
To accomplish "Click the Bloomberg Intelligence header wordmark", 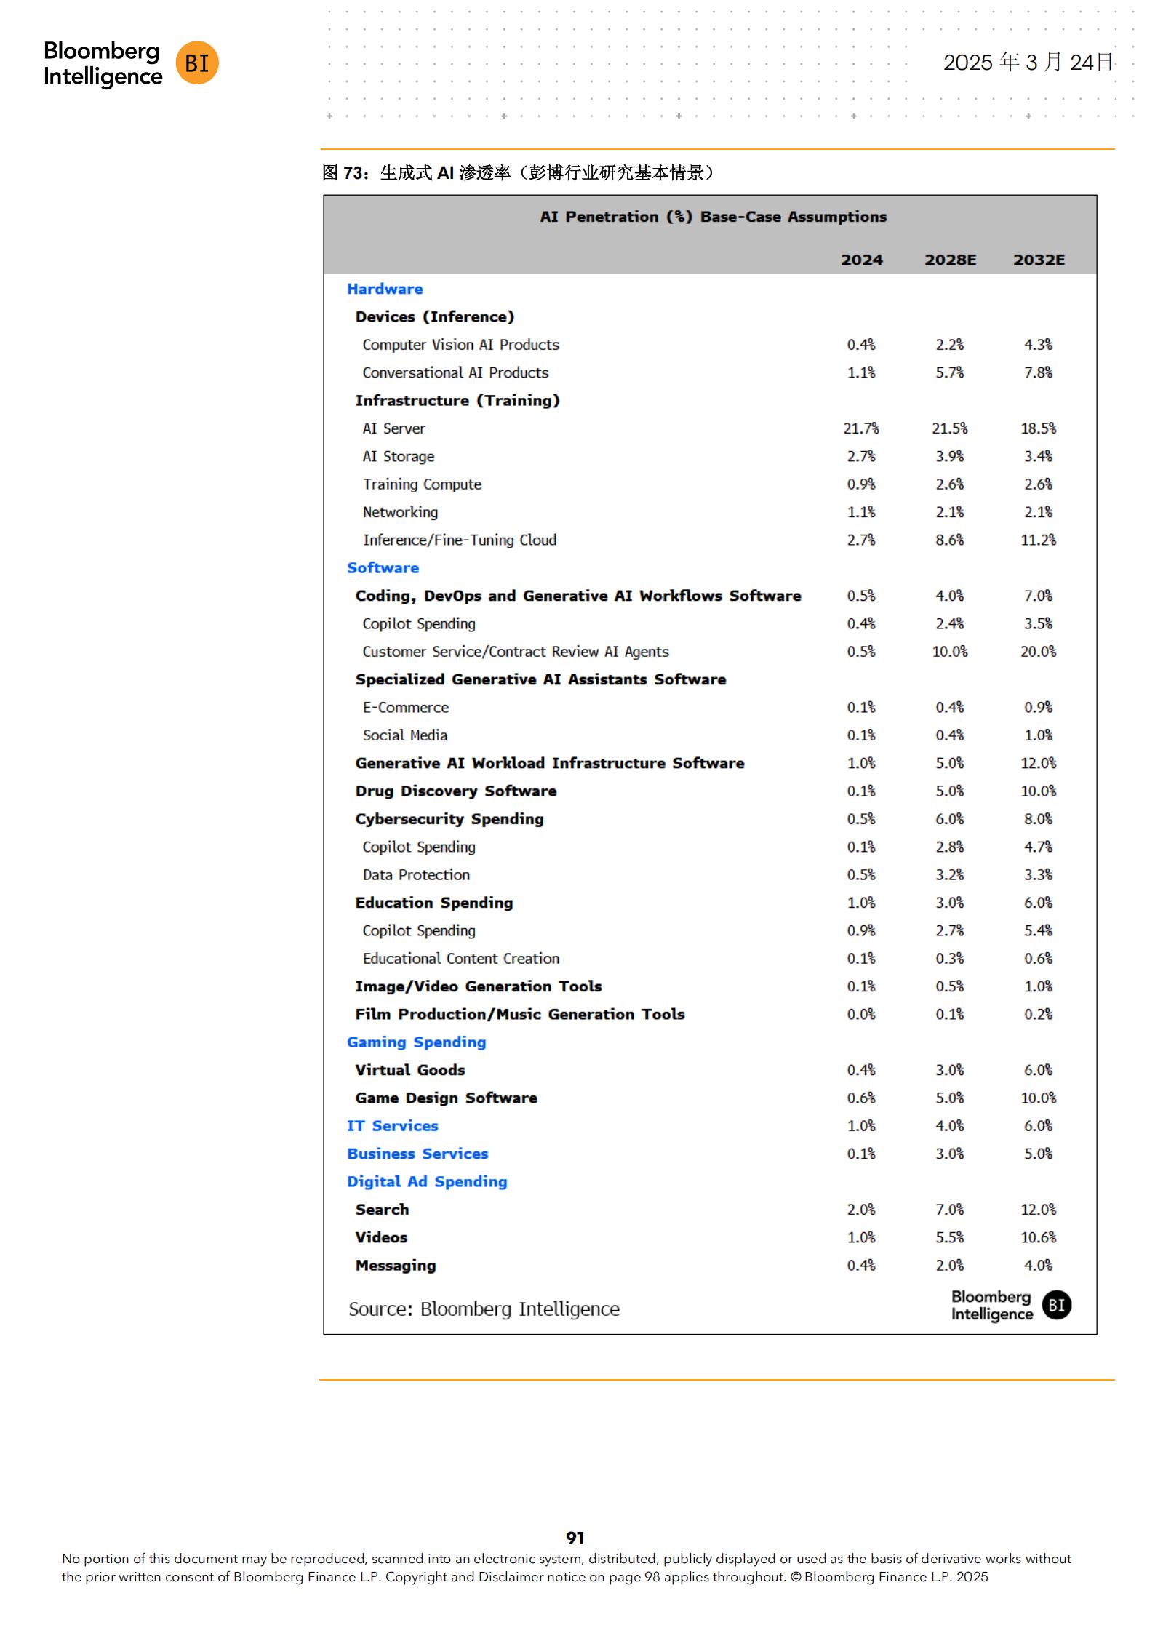I will (103, 63).
